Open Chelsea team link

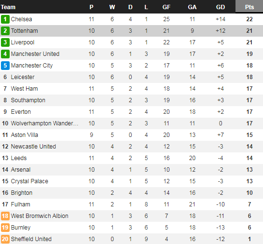coord(21,19)
